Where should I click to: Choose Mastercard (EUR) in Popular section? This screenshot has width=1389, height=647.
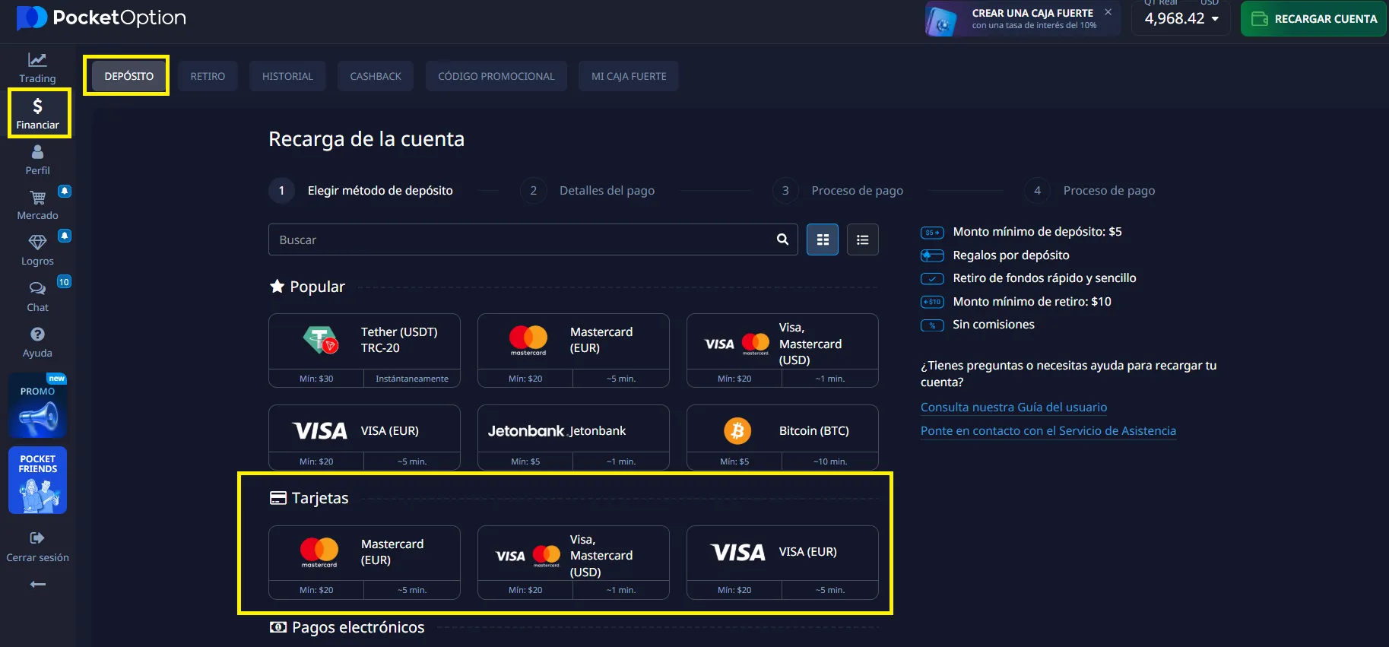point(573,350)
